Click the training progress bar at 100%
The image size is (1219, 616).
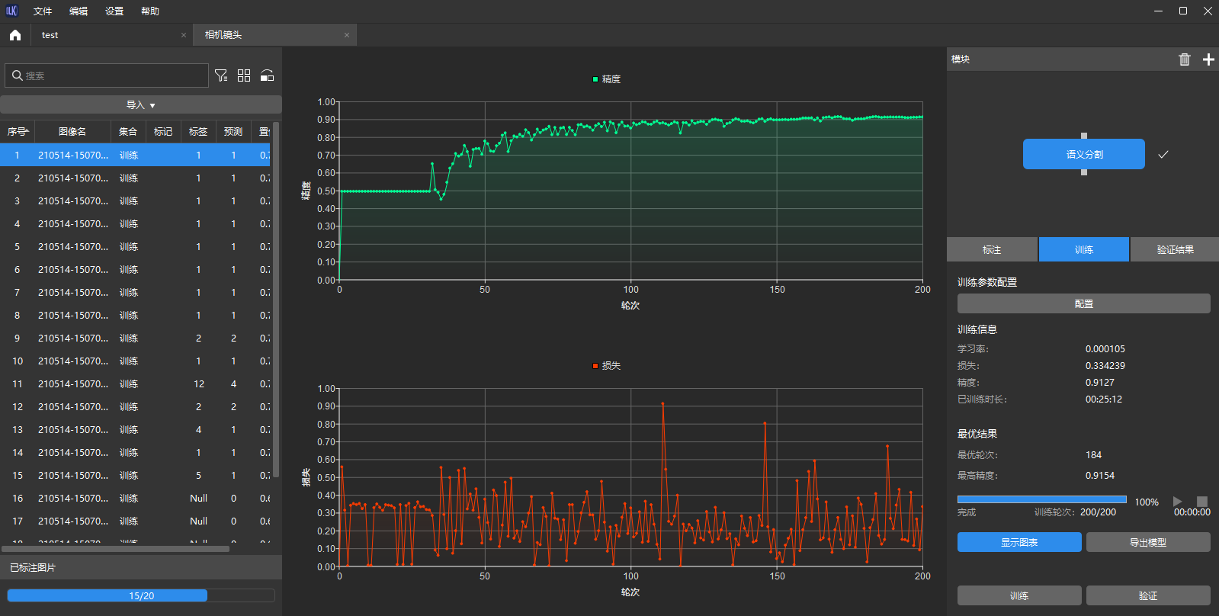point(1042,500)
